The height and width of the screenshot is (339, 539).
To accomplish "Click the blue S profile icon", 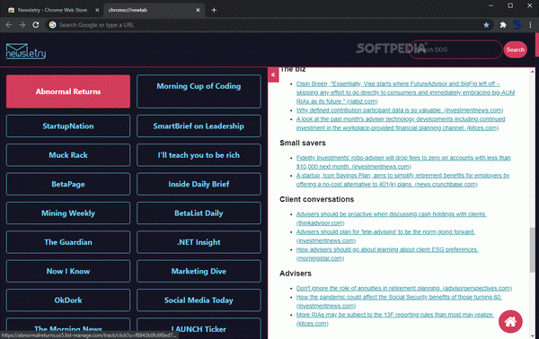I will (517, 25).
